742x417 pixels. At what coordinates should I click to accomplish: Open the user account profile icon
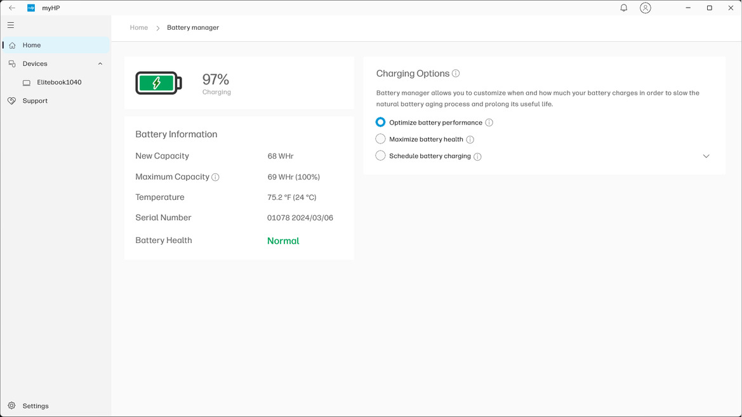(645, 8)
